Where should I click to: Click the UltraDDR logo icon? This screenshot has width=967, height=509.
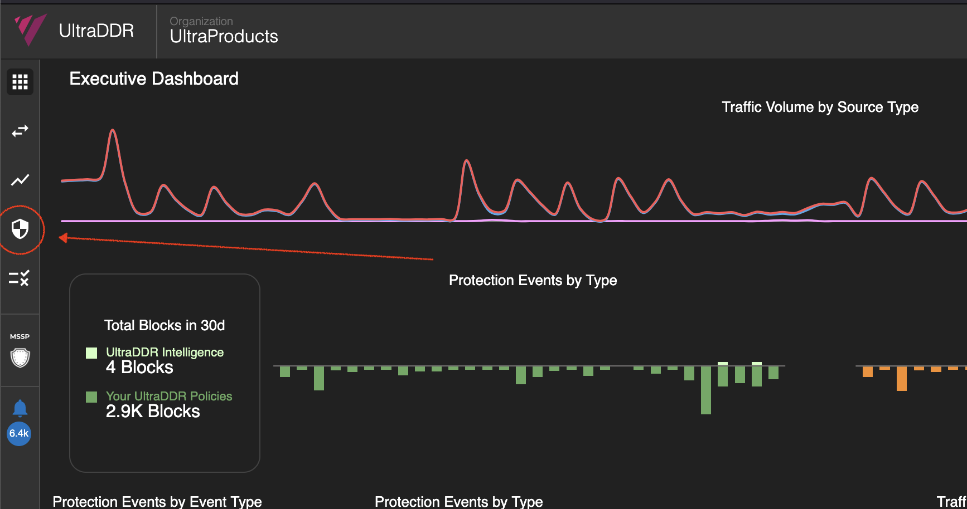30,30
